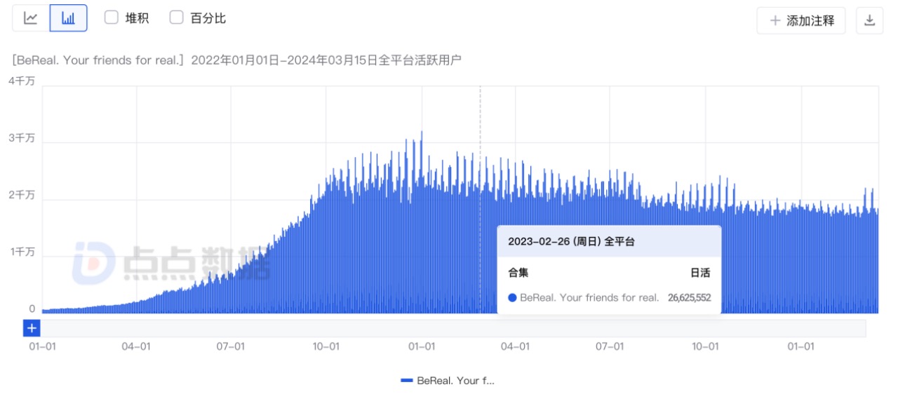
Task: Click the 日活 column header in the tooltip
Action: click(x=700, y=273)
